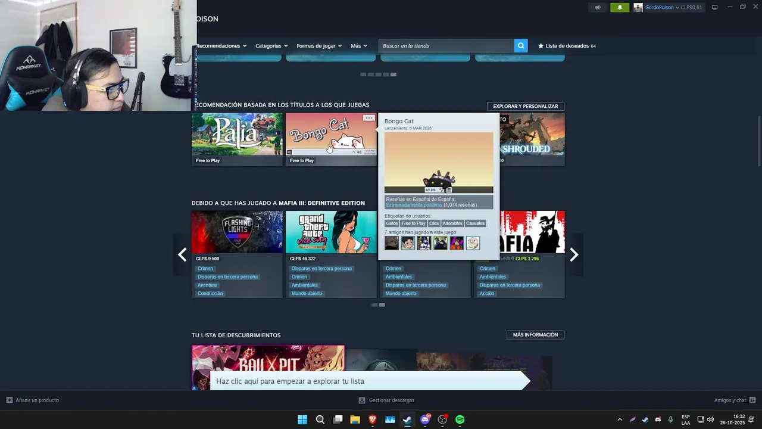
Task: Click 'Aventura' tag under Flashing Lights
Action: point(207,285)
